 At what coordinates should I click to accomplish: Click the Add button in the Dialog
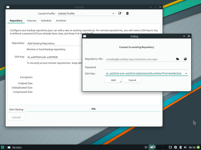(x=113, y=80)
